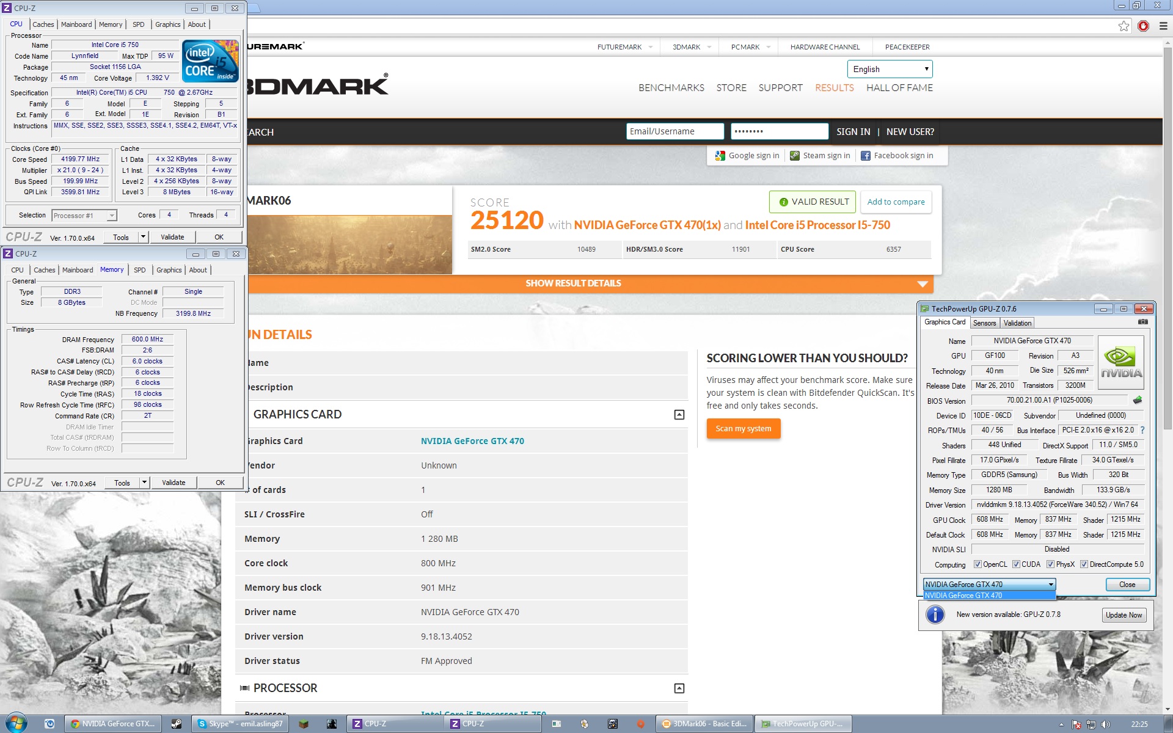Click the Bus Interface question mark icon
The height and width of the screenshot is (733, 1173).
pyautogui.click(x=1142, y=430)
